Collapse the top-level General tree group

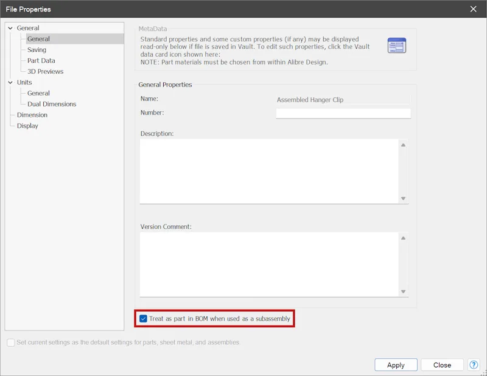[x=10, y=28]
